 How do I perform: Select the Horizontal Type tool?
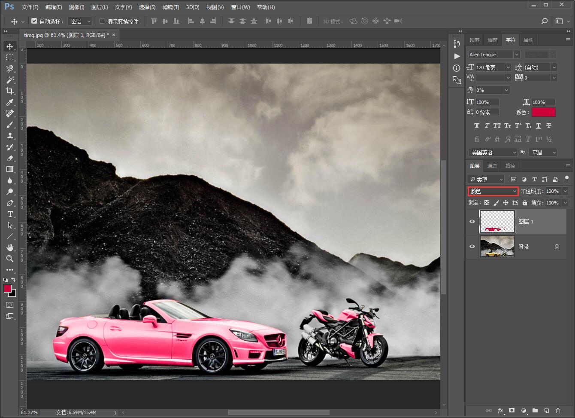(x=10, y=214)
